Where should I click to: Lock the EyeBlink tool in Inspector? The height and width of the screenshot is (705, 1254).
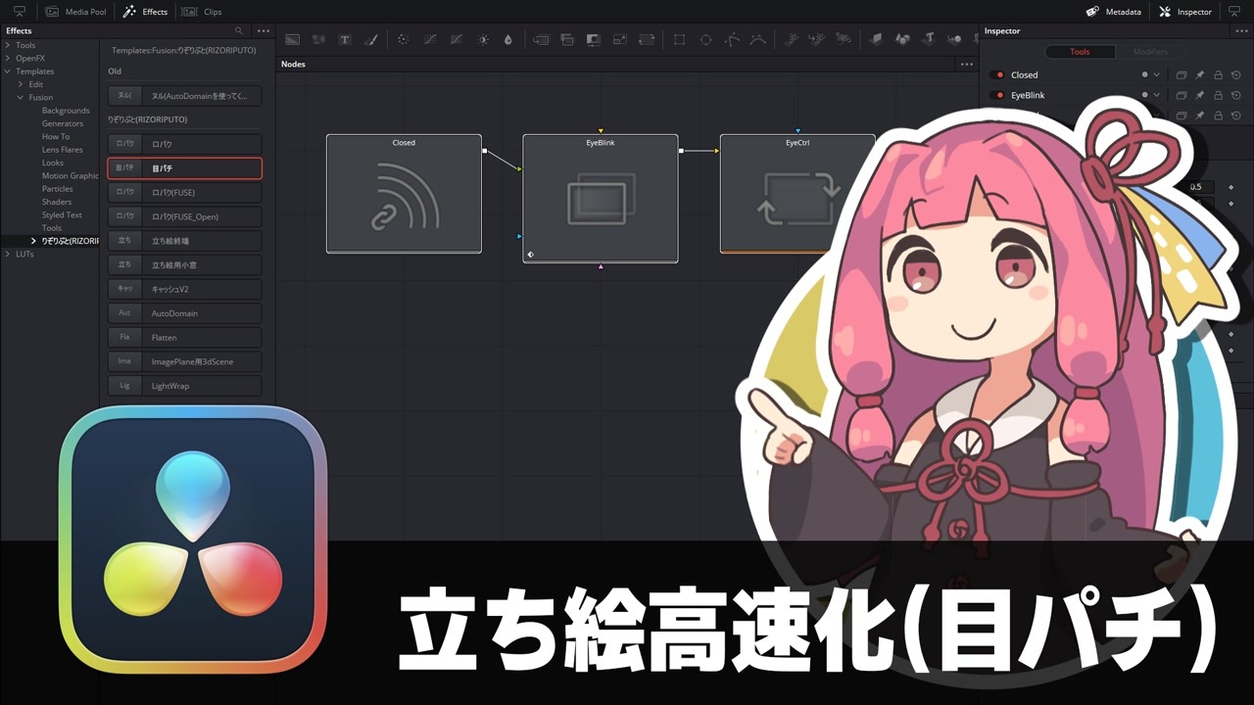click(1218, 95)
